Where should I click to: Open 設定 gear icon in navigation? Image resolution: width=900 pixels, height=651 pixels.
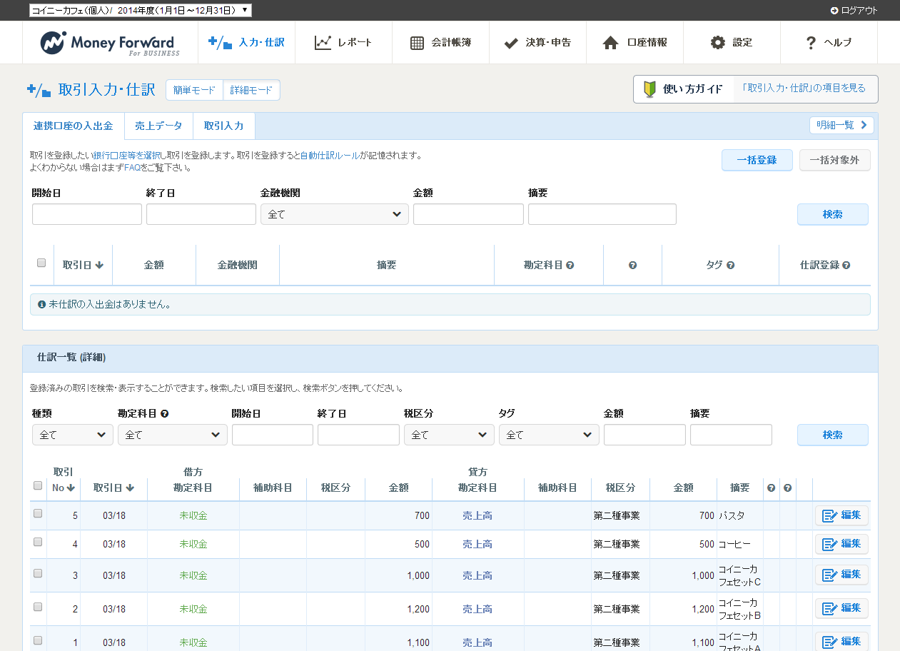pyautogui.click(x=717, y=43)
